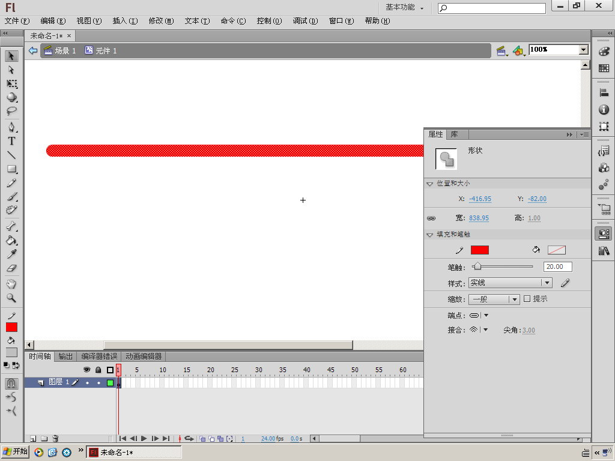Image resolution: width=615 pixels, height=461 pixels.
Task: Go back to 场景 1
Action: point(60,50)
